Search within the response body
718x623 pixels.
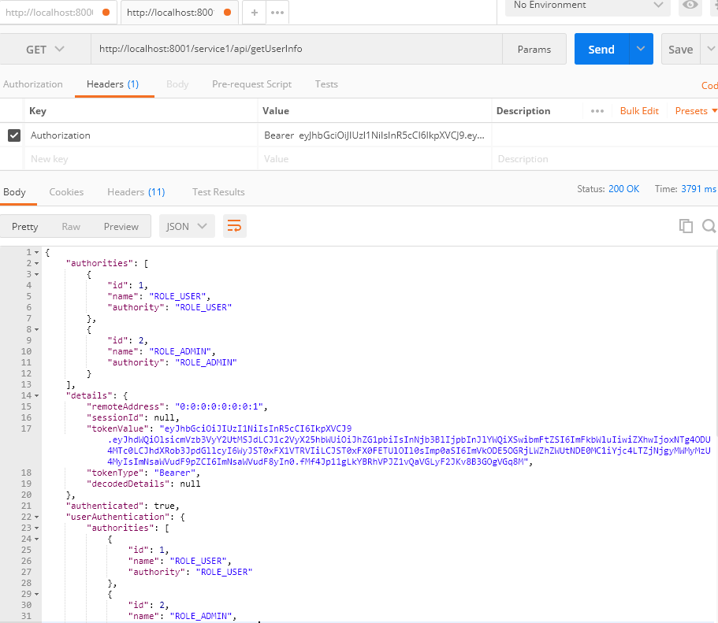pos(709,226)
